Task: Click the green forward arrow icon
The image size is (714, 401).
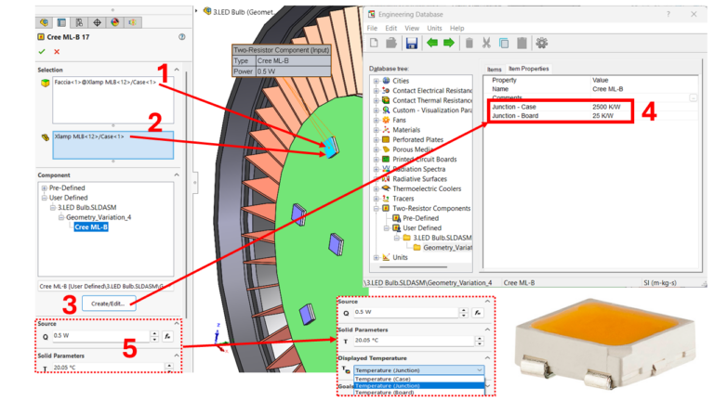Action: [x=449, y=44]
